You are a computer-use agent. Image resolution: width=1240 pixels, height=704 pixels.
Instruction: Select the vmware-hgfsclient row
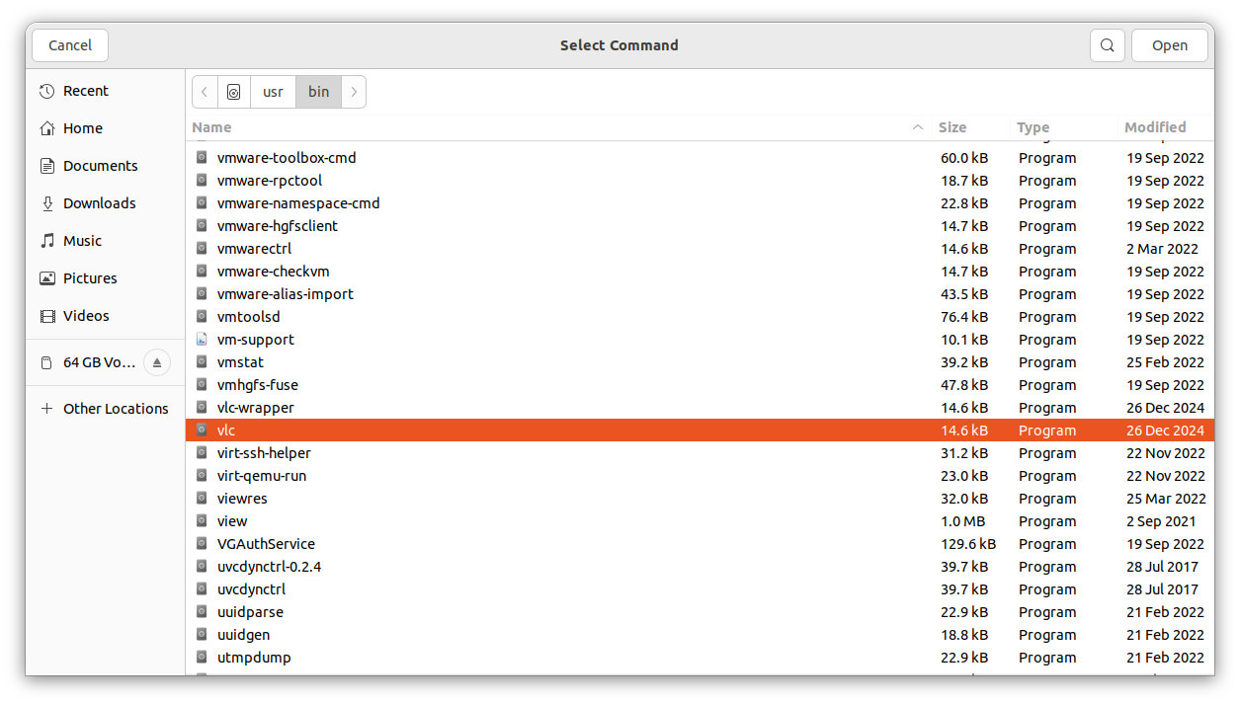tap(700, 226)
